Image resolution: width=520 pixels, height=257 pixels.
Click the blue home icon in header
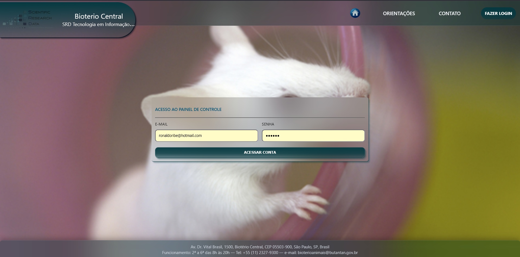(355, 13)
